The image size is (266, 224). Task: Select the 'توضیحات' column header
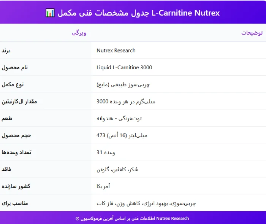(252, 33)
